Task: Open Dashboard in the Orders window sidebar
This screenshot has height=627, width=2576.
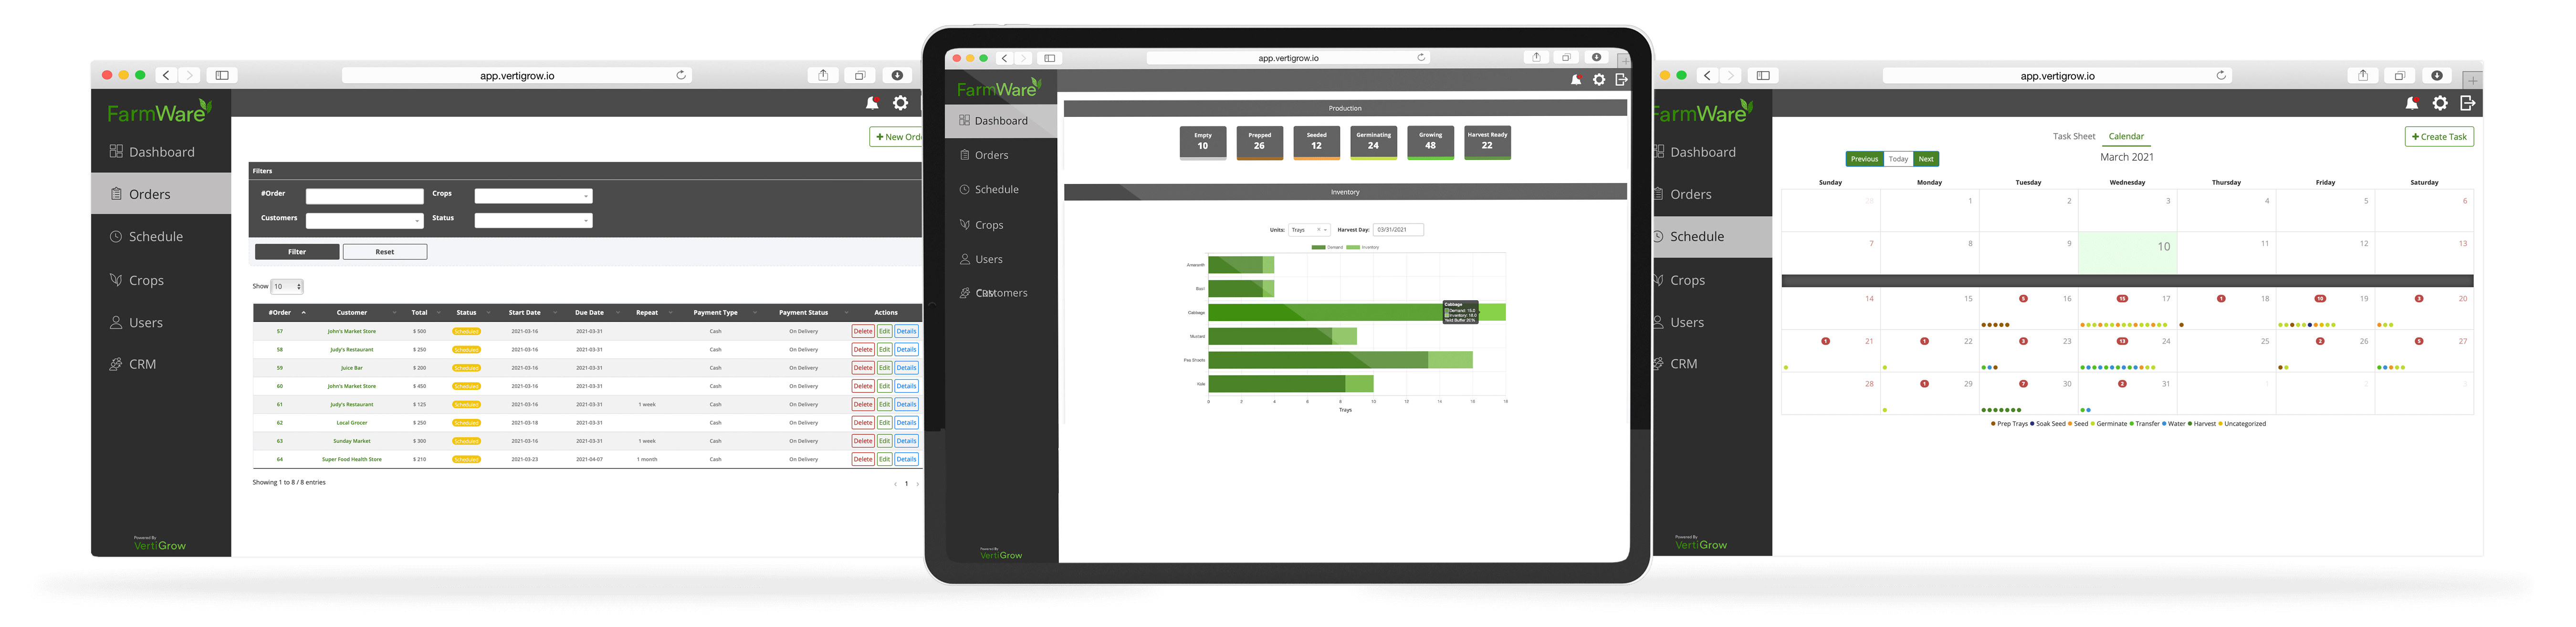Action: tap(152, 152)
